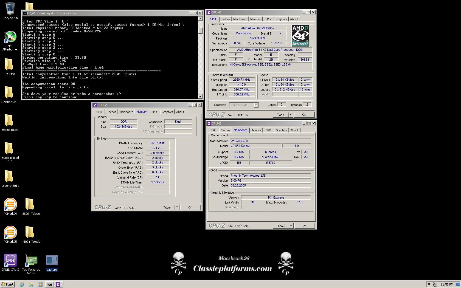The height and width of the screenshot is (288, 461).
Task: Click OK in Mainboard CPU-Z window
Action: [304, 226]
